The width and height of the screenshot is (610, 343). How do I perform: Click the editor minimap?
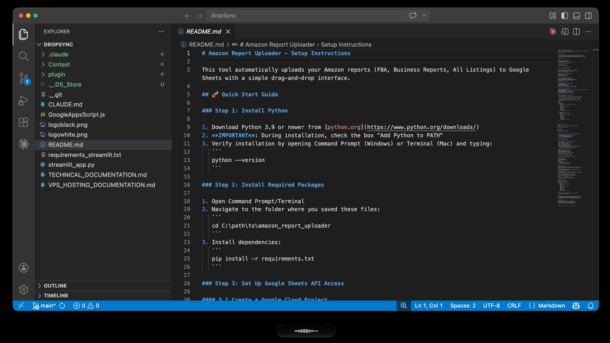[x=573, y=128]
